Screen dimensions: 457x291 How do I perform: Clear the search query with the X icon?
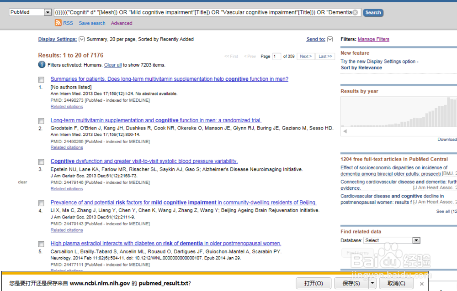point(355,12)
